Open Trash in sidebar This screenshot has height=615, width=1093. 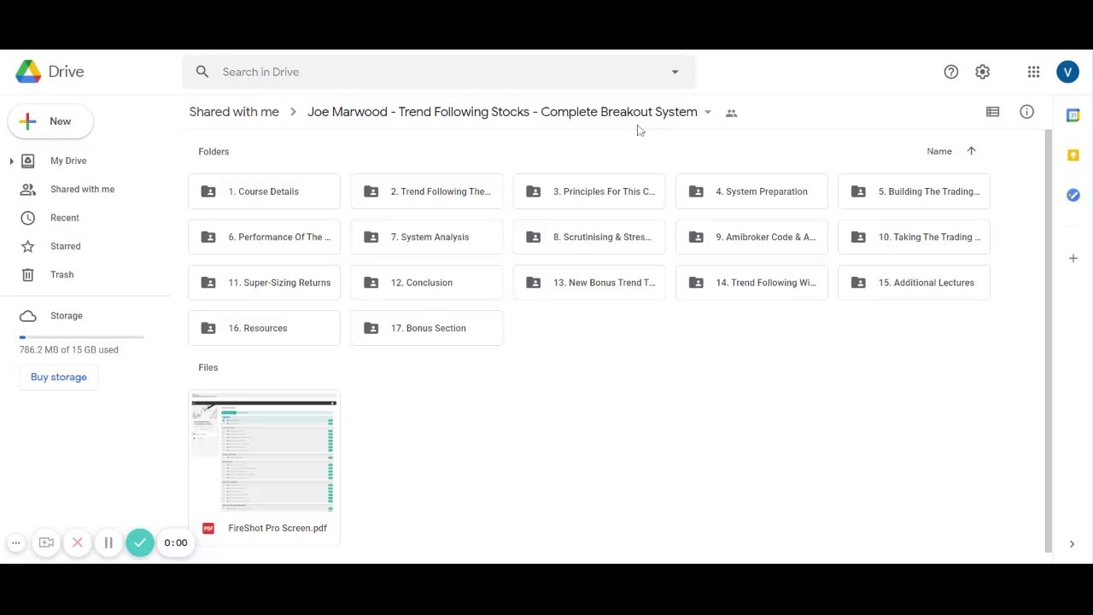[61, 274]
